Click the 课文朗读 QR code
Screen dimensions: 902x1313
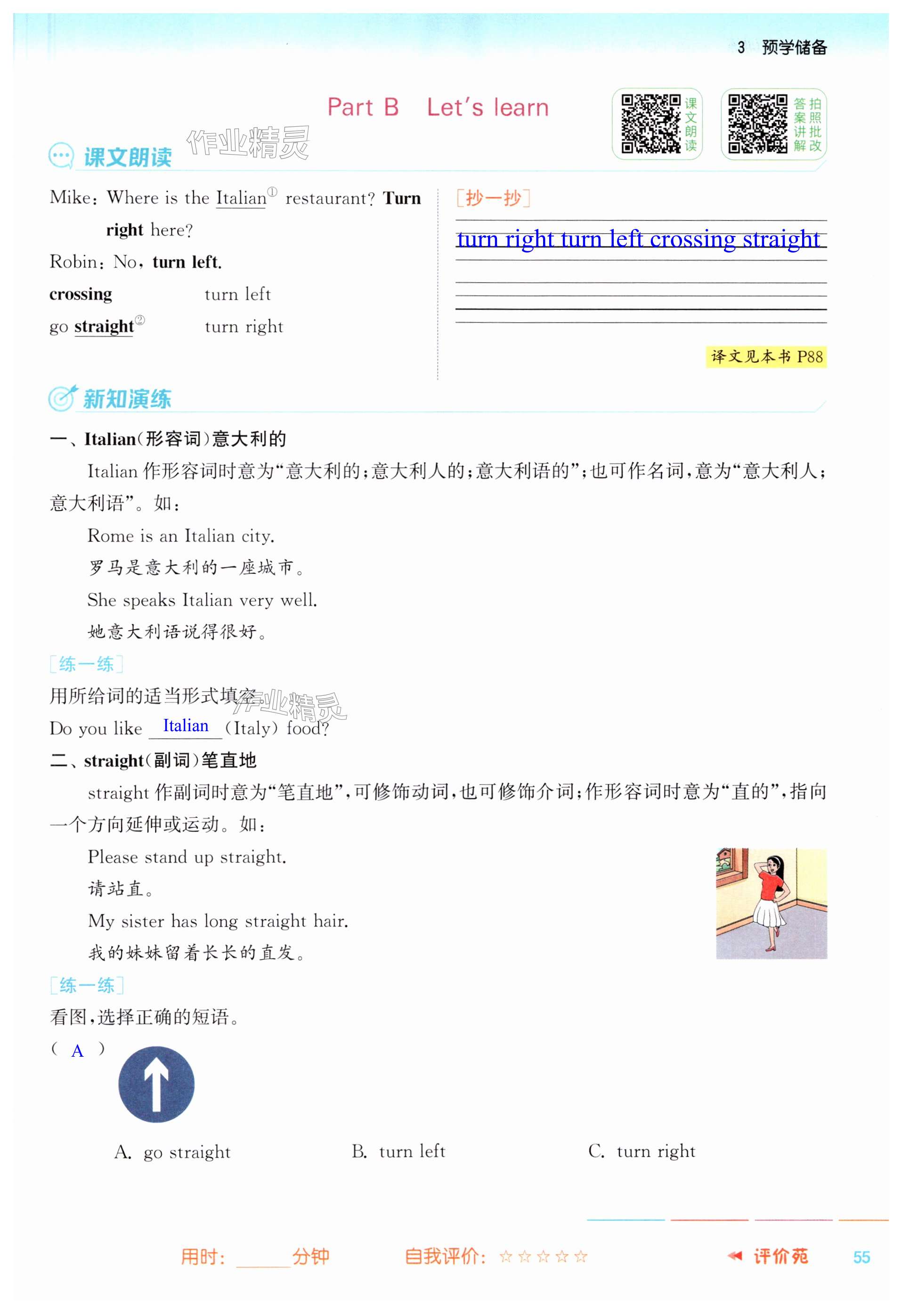[x=650, y=123]
